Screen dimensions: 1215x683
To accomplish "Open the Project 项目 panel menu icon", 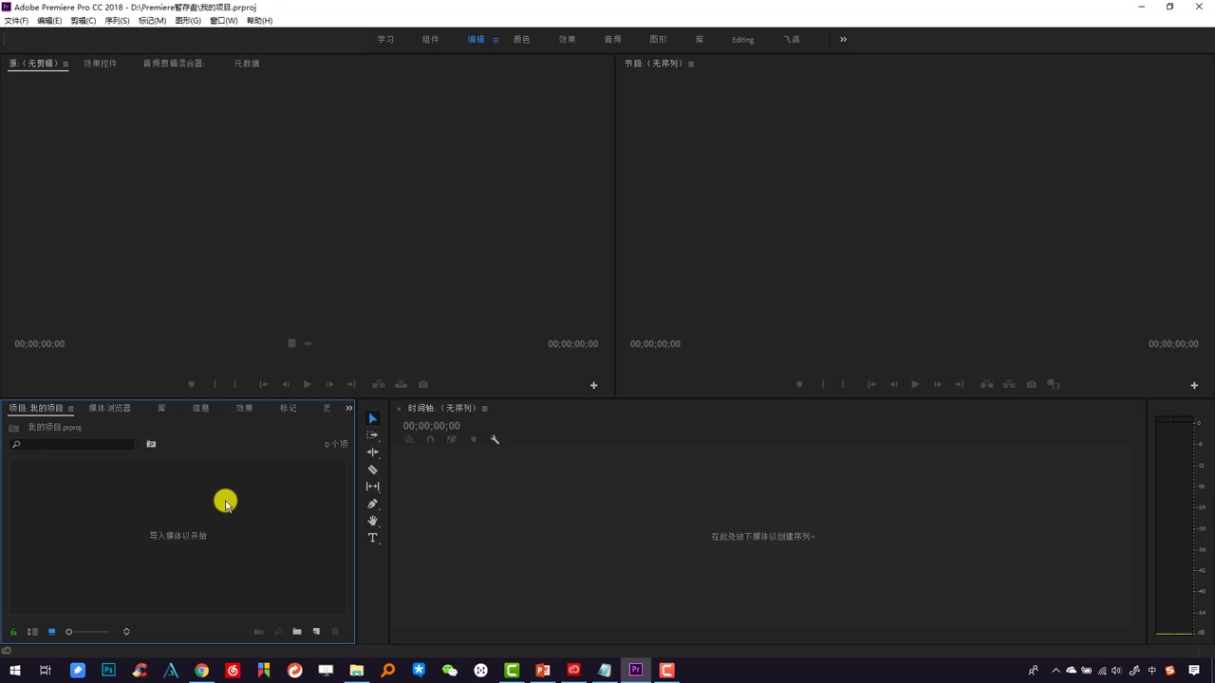I will point(70,409).
